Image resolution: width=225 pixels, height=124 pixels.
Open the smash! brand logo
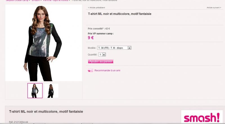point(202,116)
